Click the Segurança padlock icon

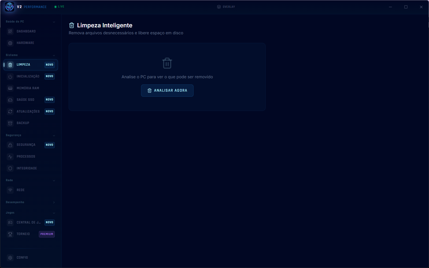click(10, 145)
